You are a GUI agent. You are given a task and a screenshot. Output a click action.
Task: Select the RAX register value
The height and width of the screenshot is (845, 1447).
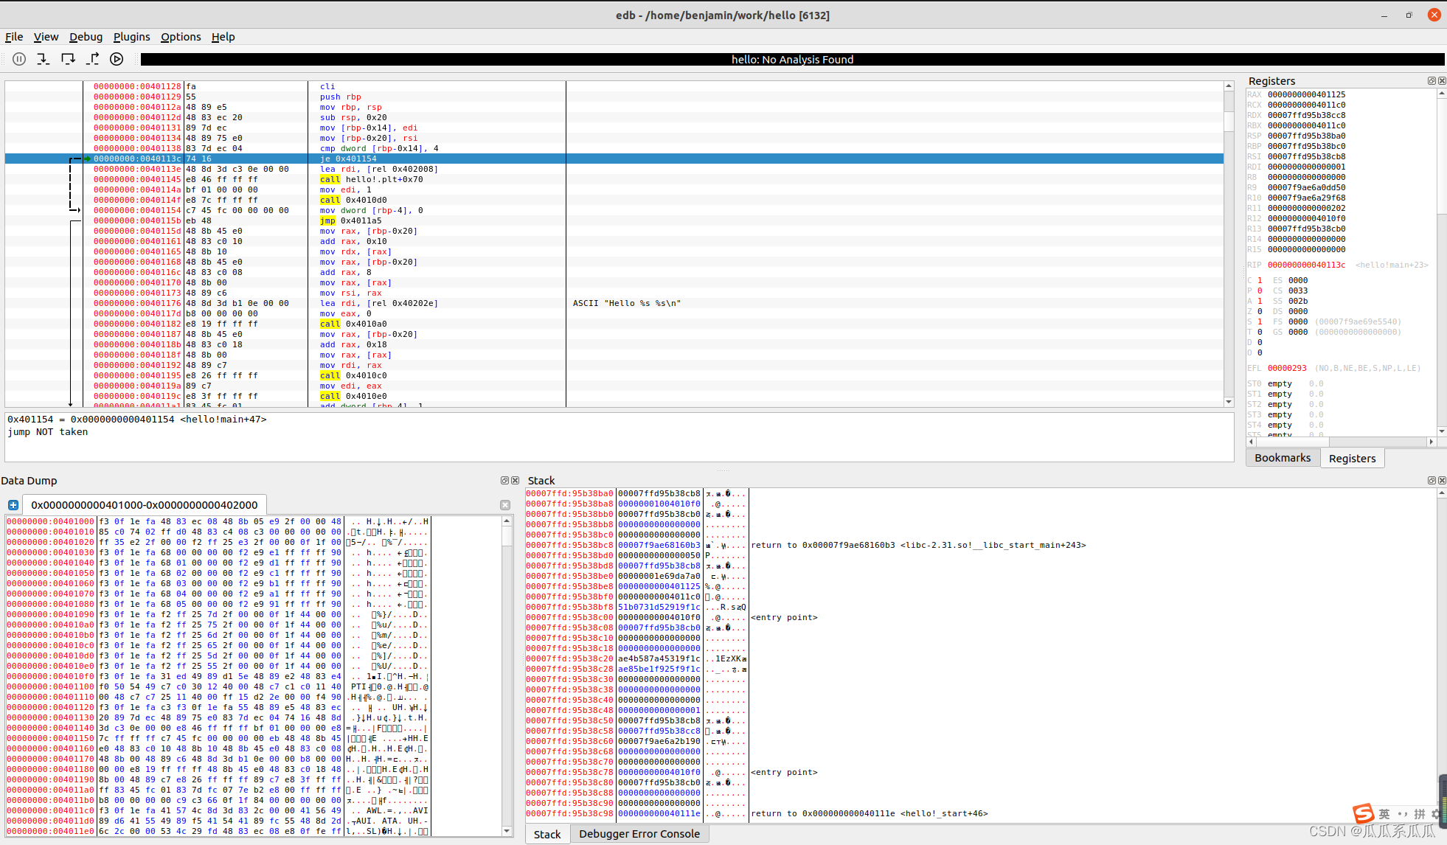[1306, 94]
